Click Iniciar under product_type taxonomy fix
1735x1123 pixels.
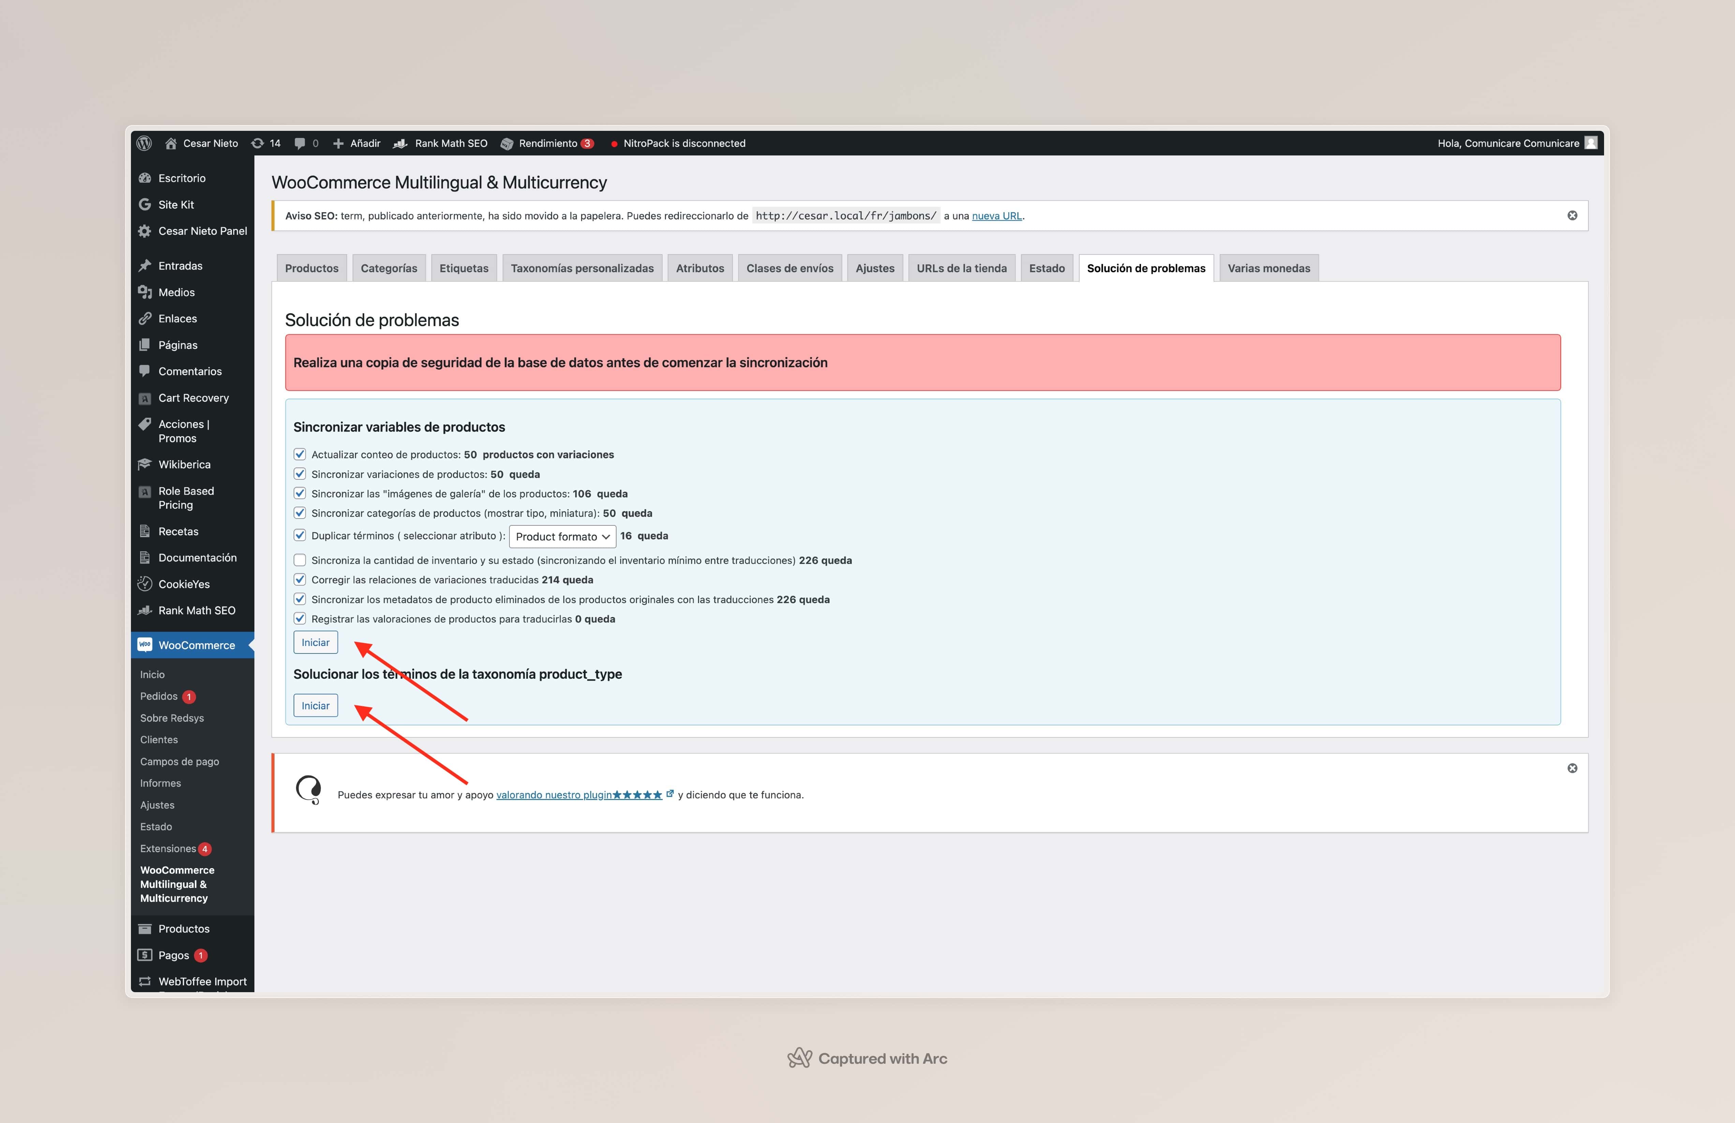(316, 705)
